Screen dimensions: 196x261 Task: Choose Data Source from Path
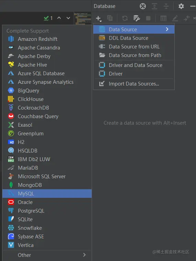[x=134, y=55]
